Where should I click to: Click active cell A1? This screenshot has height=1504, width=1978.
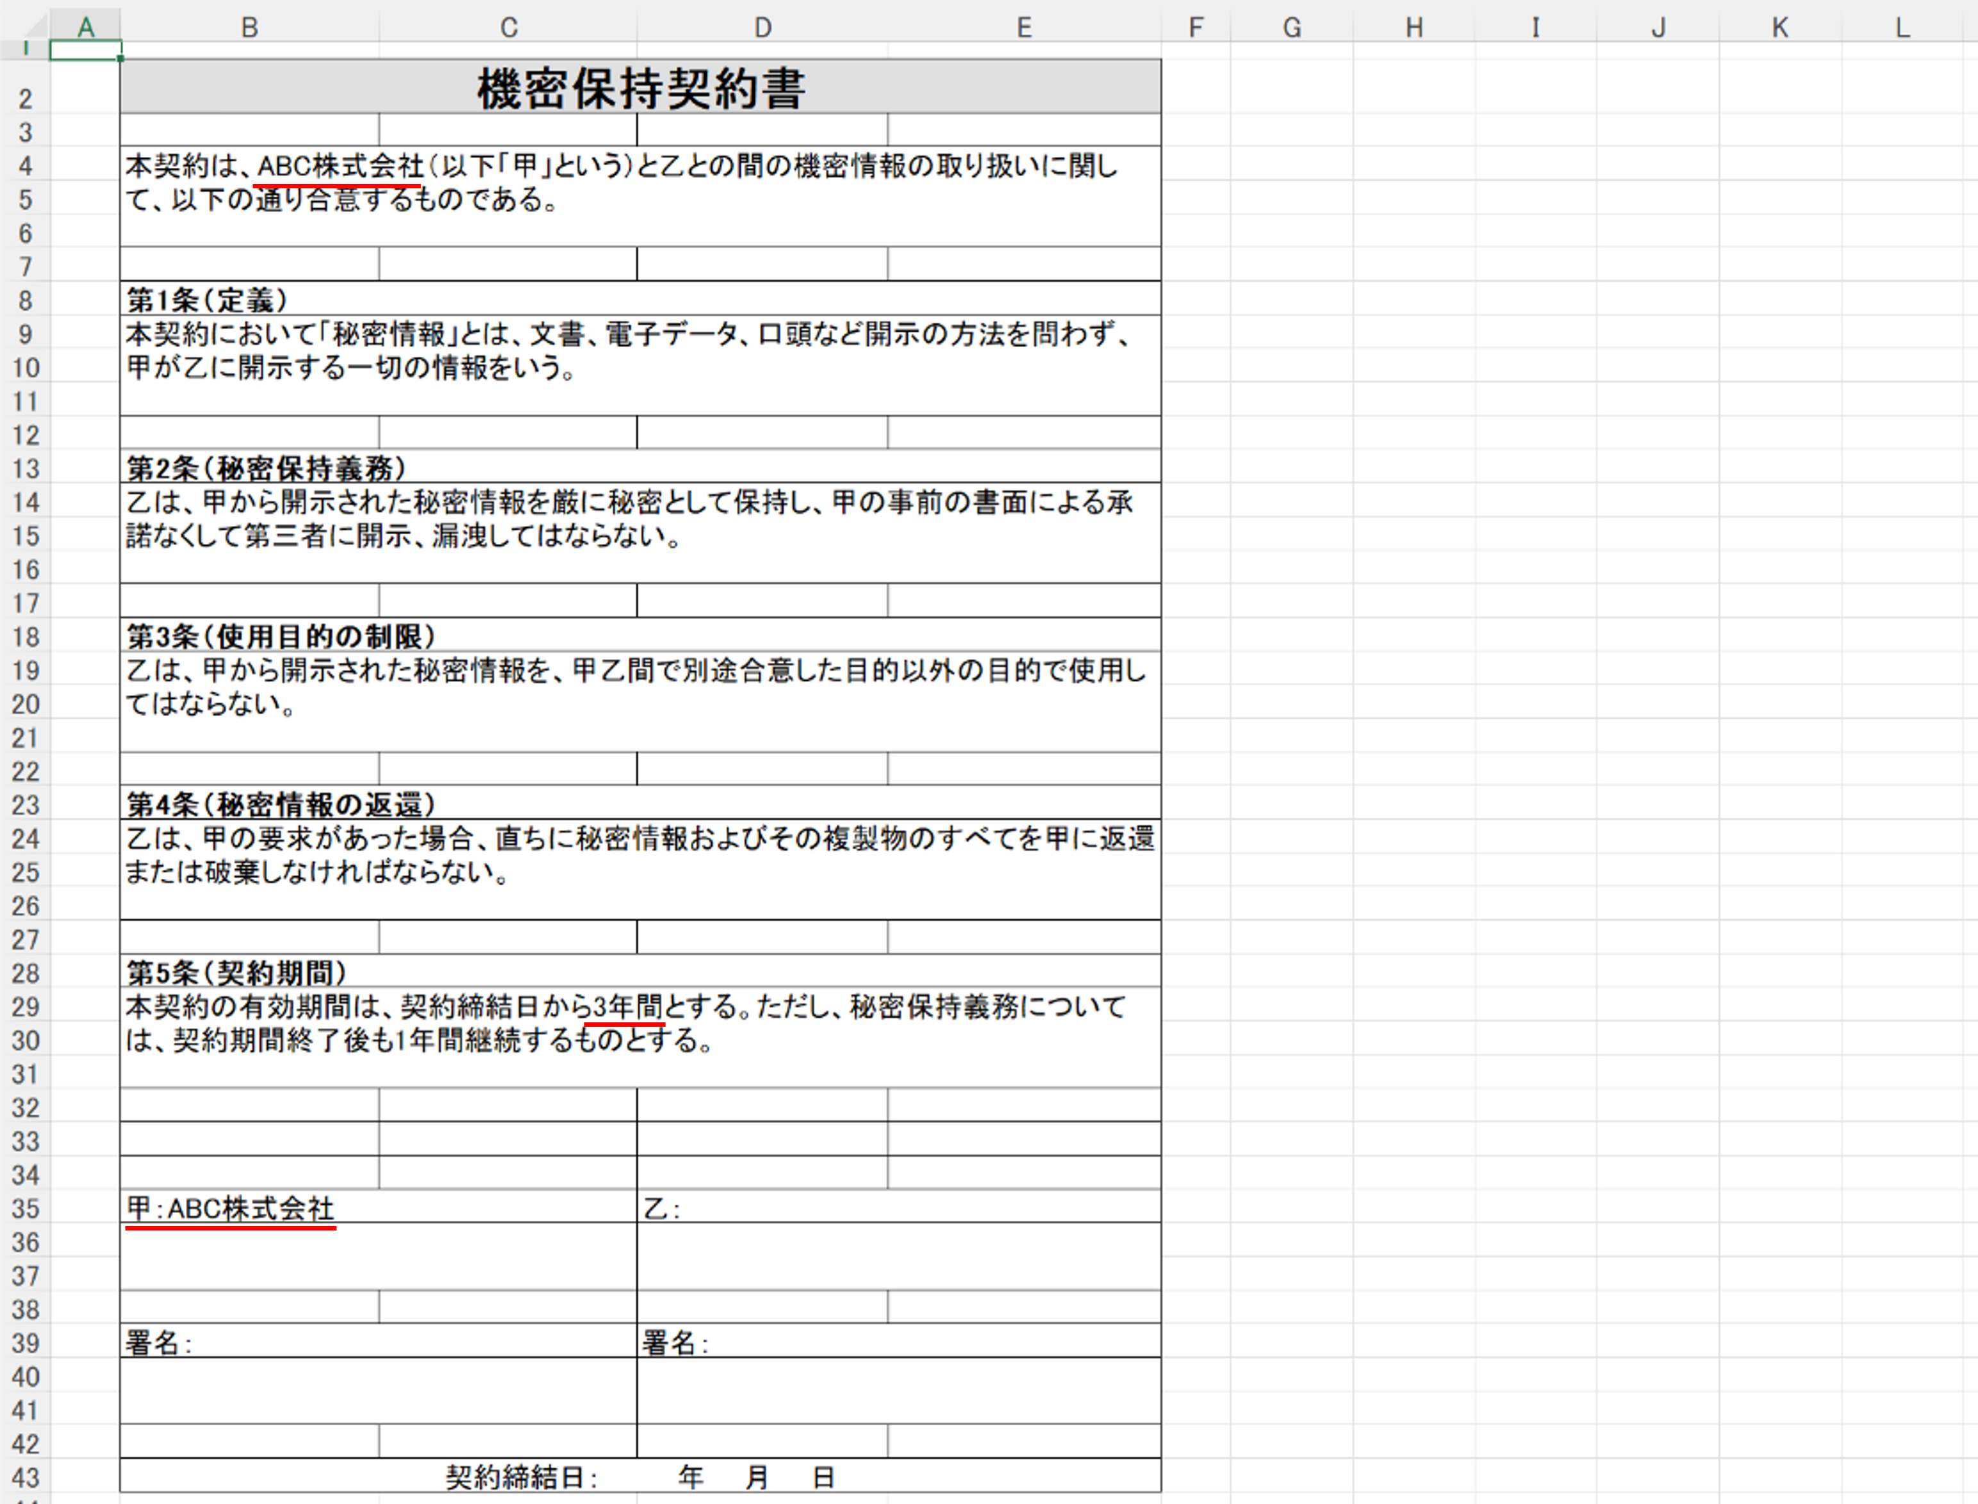[x=85, y=50]
